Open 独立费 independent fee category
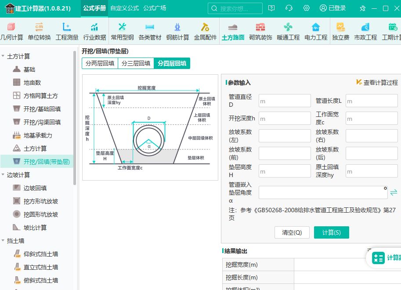This screenshot has width=401, height=290. coord(341,31)
